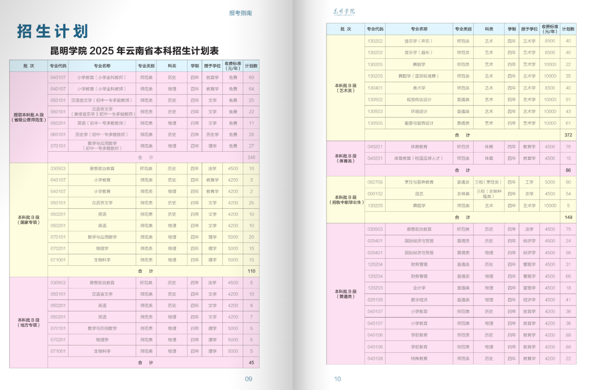Screen dimensions: 589x390
Task: Click major 数字经济
Action: 419,300
